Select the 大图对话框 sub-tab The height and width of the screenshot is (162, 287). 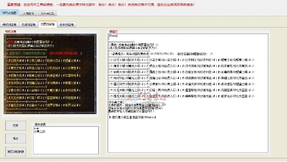tap(48, 24)
